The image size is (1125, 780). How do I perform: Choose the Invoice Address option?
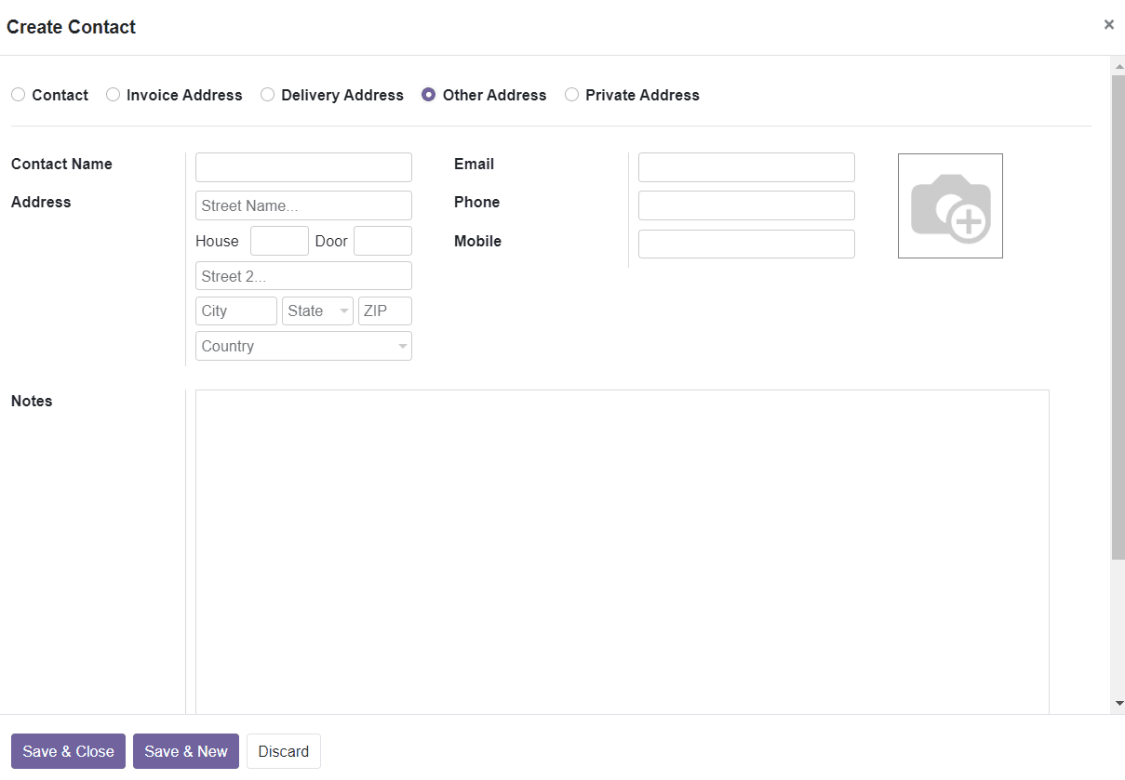point(113,94)
